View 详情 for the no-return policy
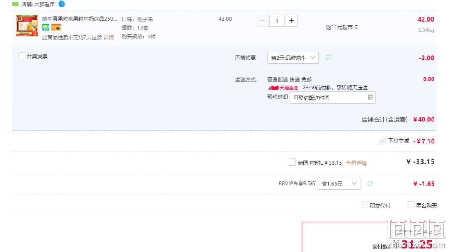The height and width of the screenshot is (252, 449). (109, 37)
